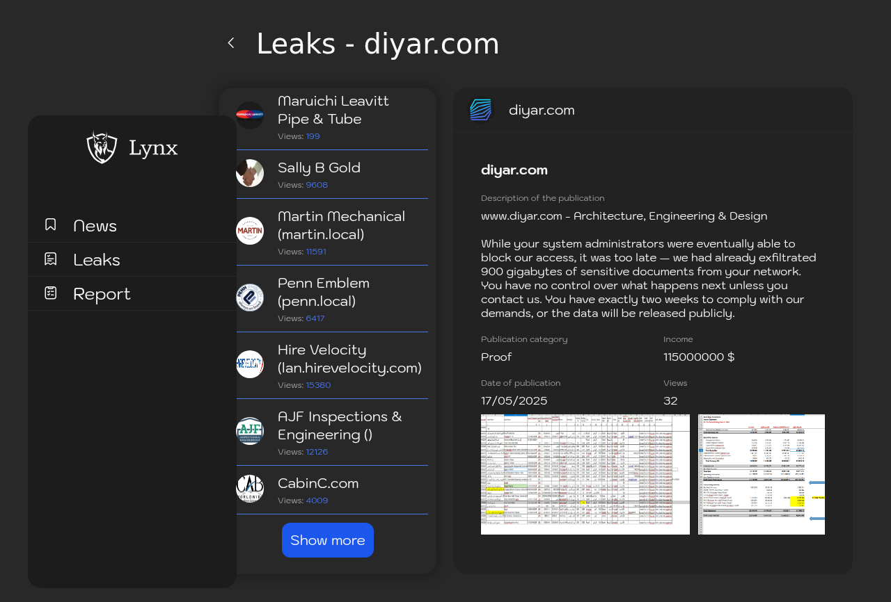Click the Lynx logo emblem

102,147
